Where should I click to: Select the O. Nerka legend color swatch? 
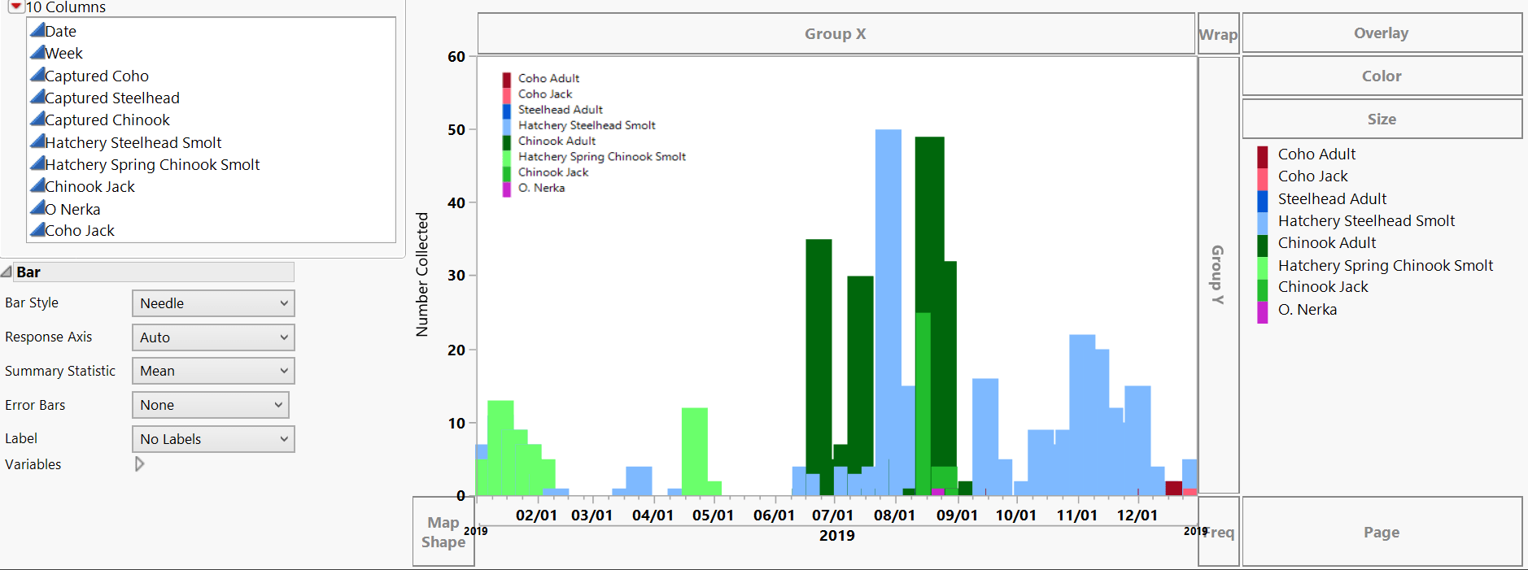pos(1263,312)
